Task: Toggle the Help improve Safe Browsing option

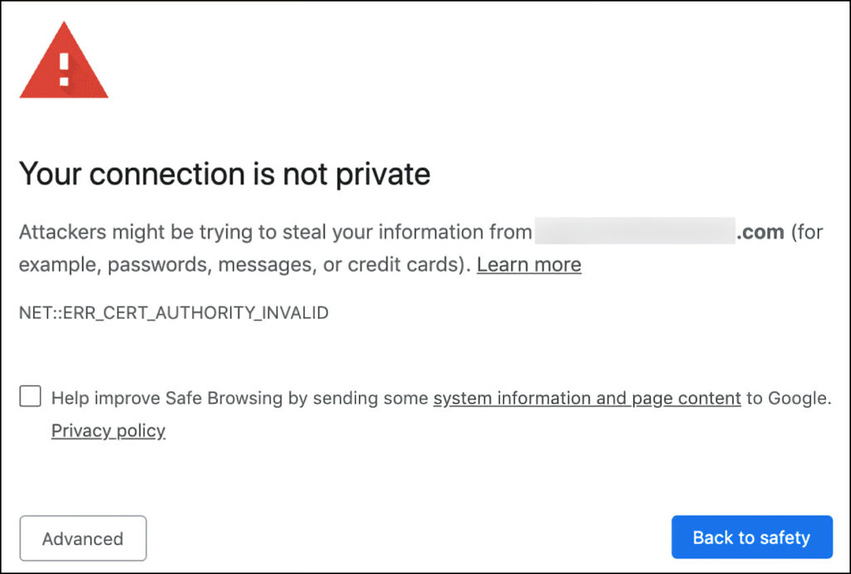Action: [x=30, y=396]
